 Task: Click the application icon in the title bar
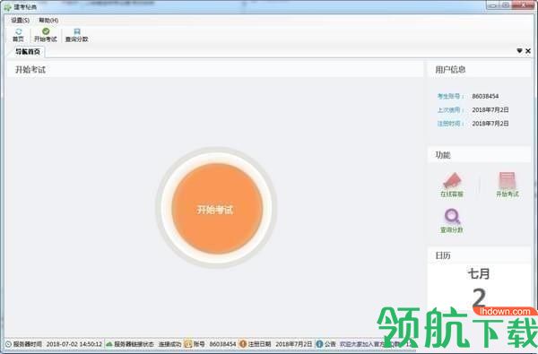click(x=7, y=6)
